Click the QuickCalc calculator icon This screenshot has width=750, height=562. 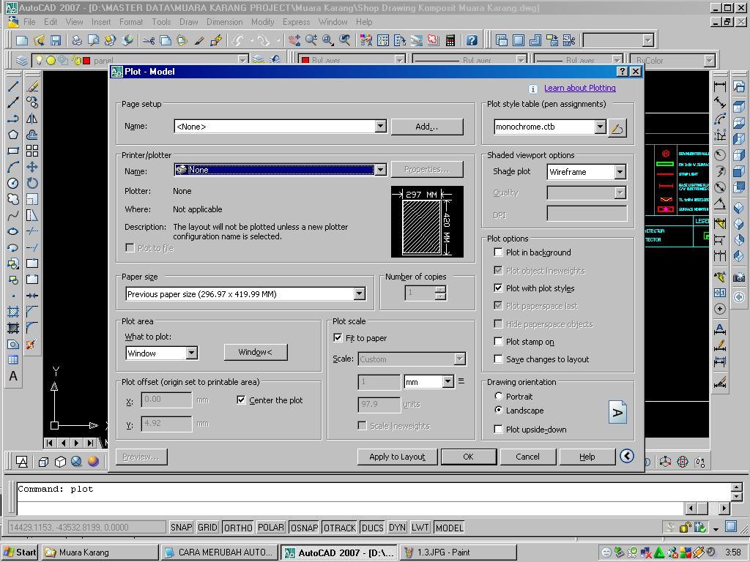450,41
